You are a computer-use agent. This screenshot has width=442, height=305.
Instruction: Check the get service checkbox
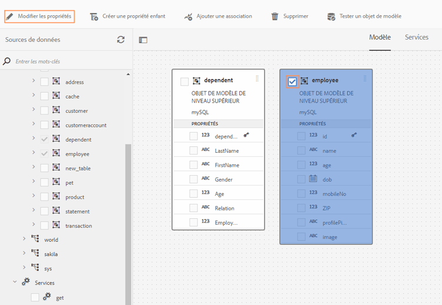click(x=35, y=297)
